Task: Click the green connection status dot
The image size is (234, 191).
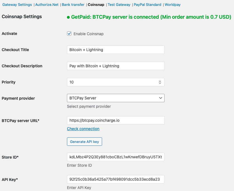Action: 68,17
